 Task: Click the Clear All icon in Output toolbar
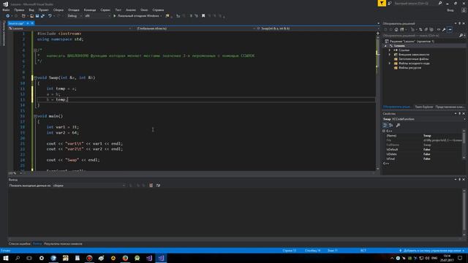(151, 186)
